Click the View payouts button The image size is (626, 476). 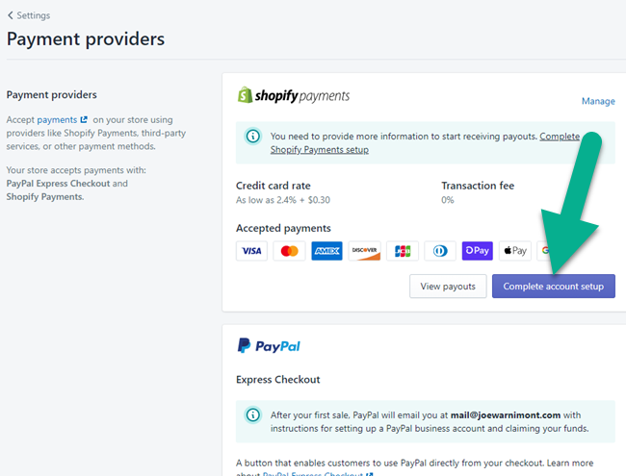click(447, 287)
